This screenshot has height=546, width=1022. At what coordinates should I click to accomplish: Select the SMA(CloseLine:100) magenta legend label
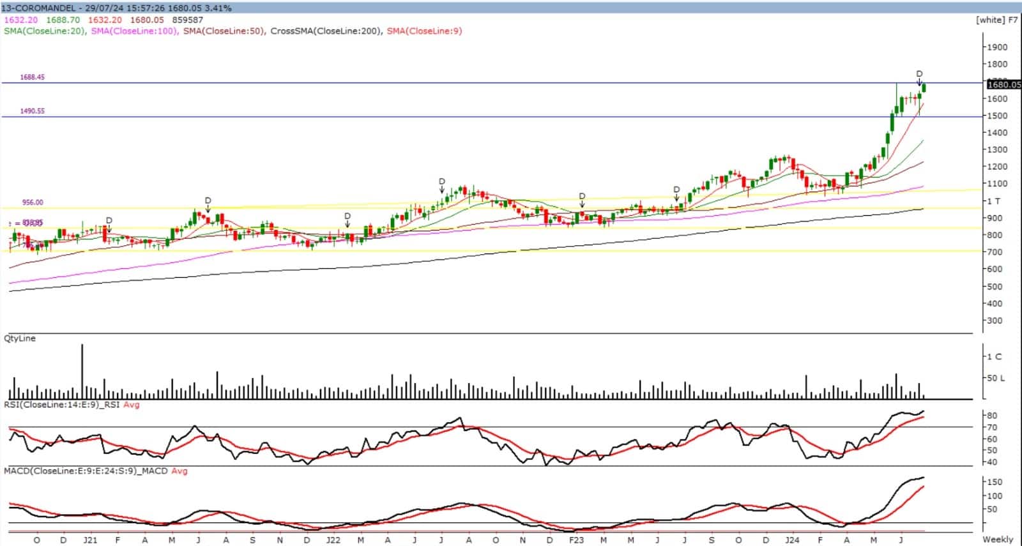134,31
